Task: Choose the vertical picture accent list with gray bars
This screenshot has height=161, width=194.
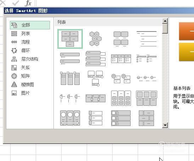Action: [121, 118]
